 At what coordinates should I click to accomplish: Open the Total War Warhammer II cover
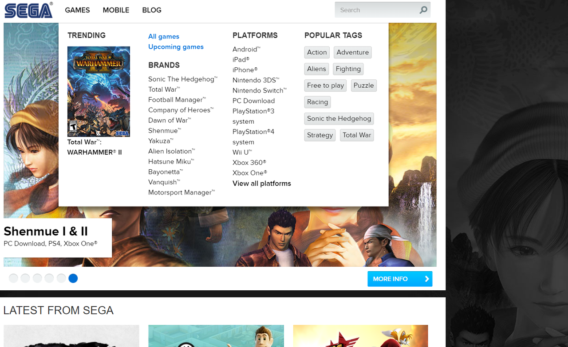click(99, 91)
